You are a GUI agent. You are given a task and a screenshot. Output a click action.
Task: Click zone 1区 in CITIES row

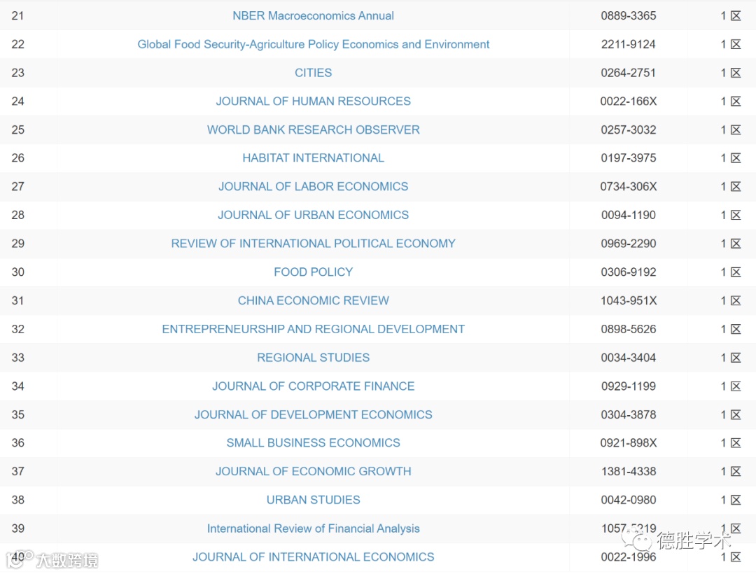coord(730,73)
